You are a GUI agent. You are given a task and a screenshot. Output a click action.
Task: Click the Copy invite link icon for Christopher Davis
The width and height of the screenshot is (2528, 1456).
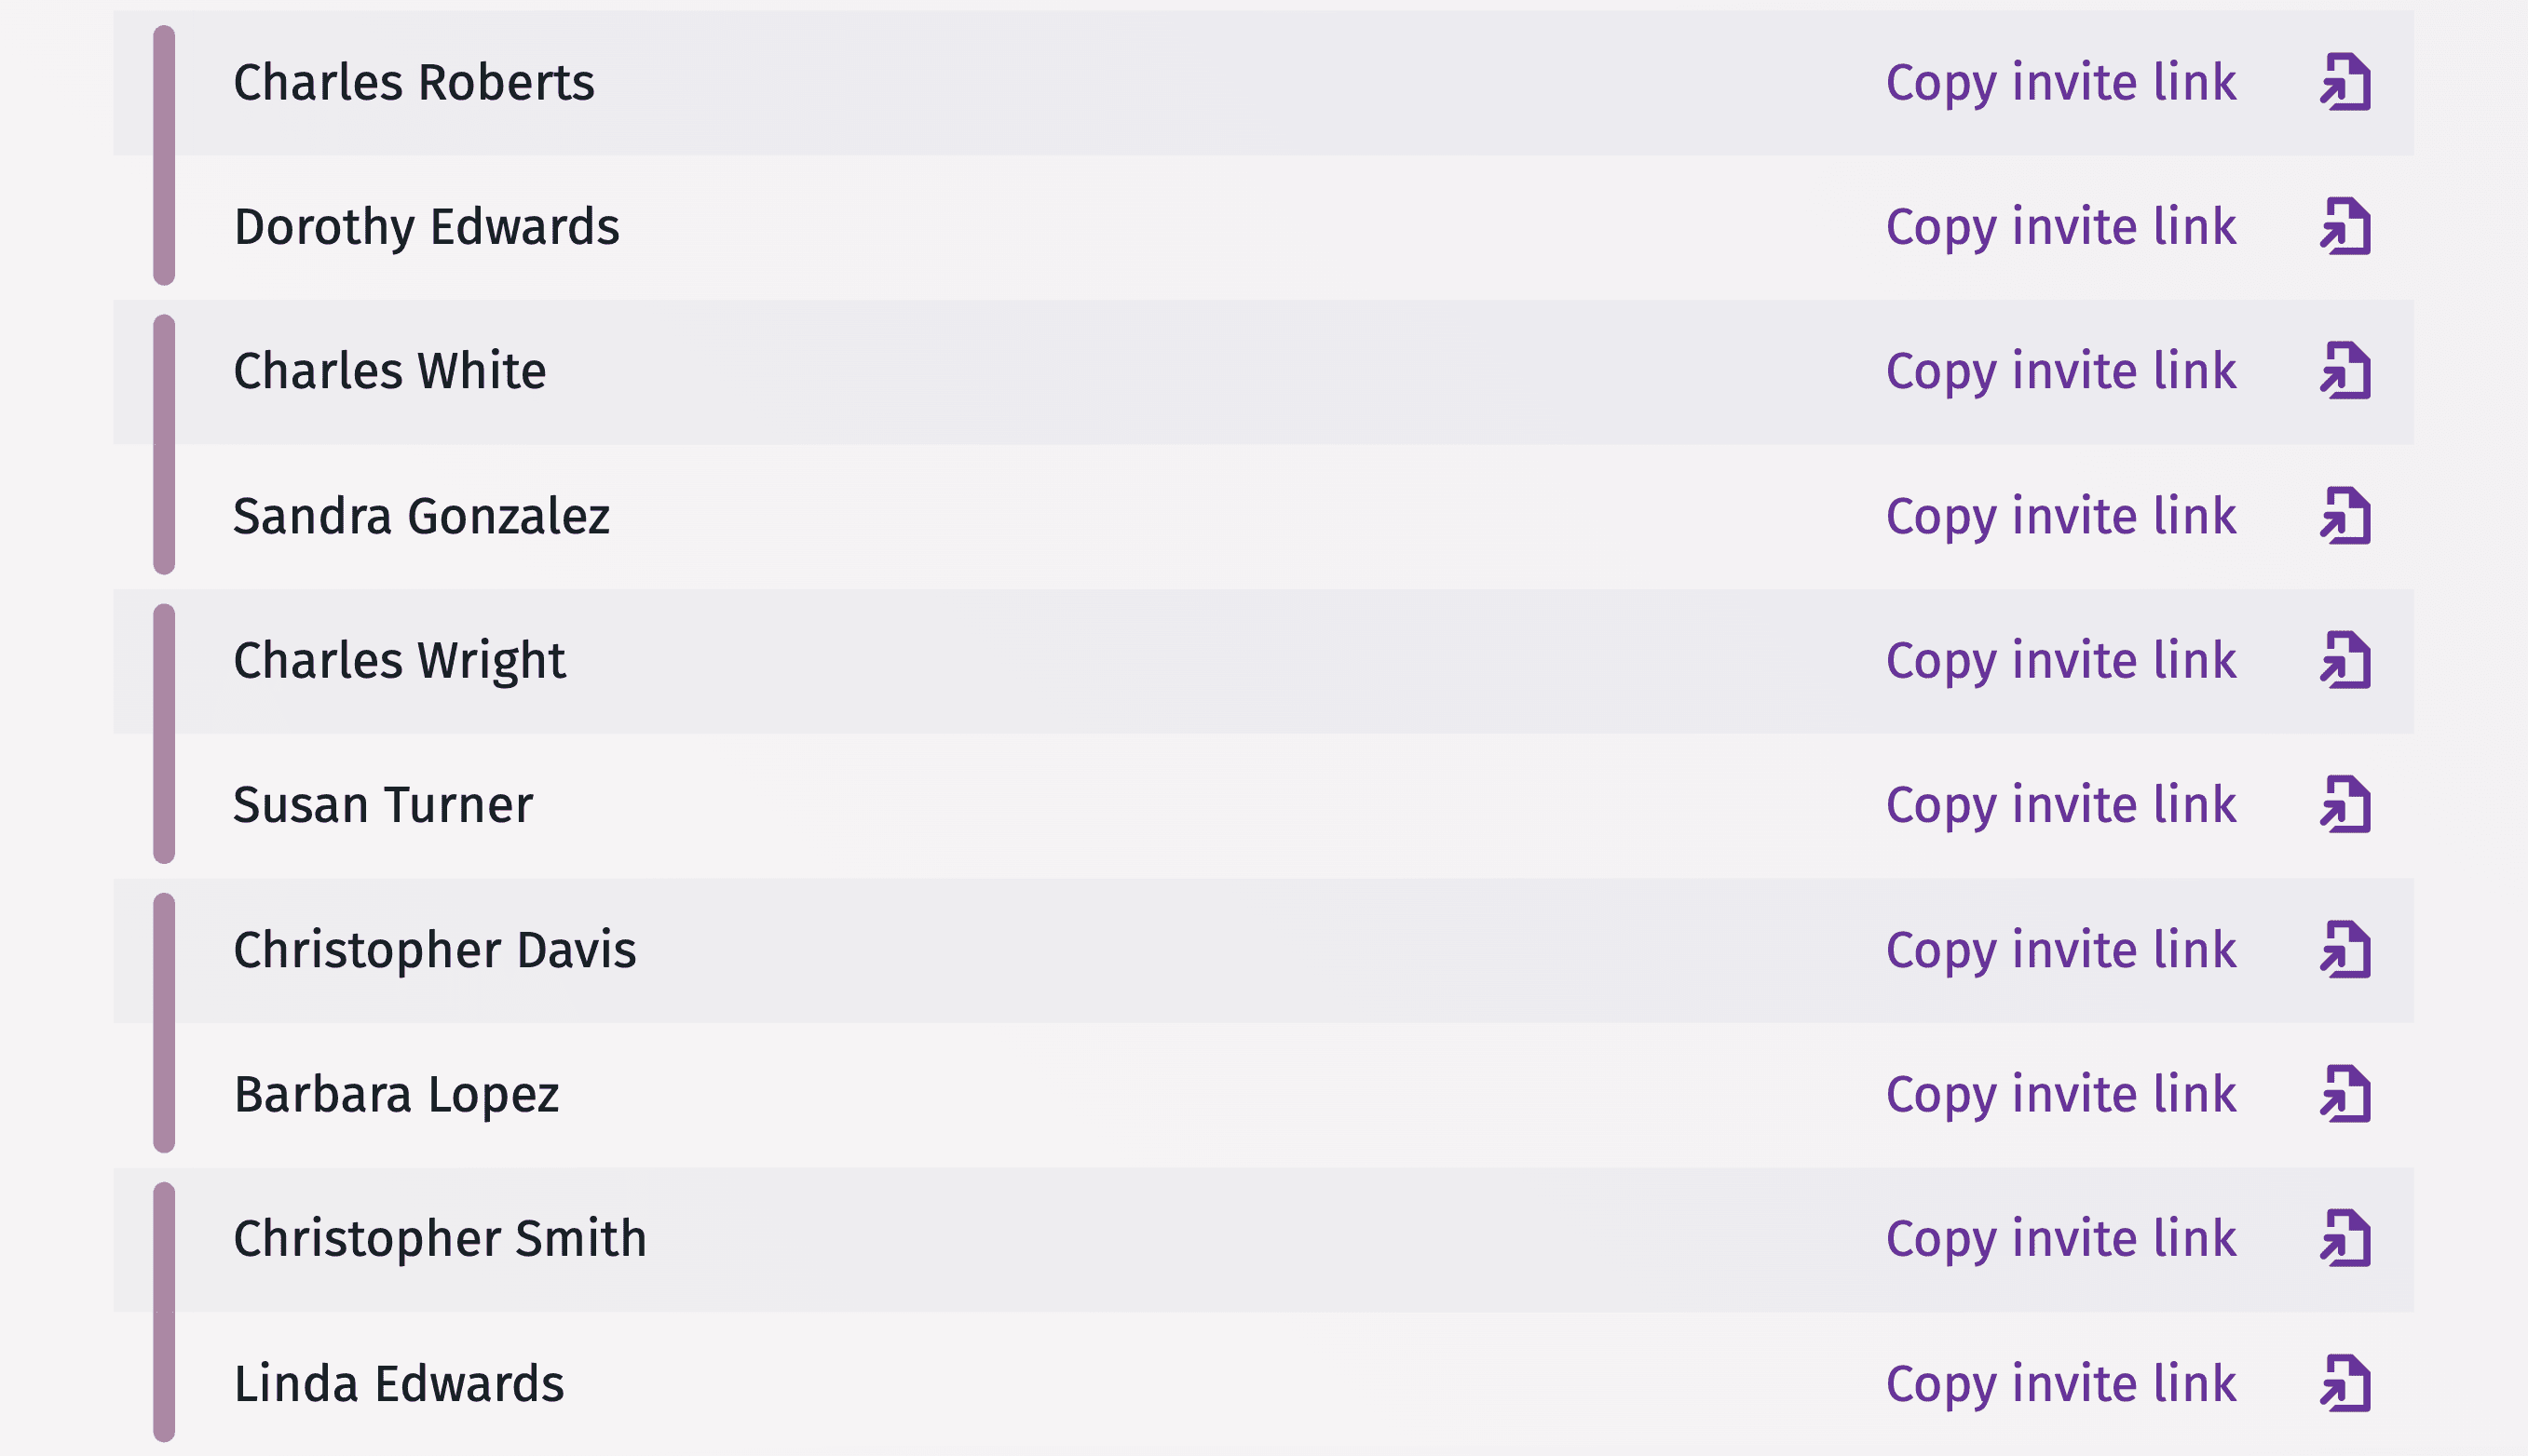tap(2349, 950)
